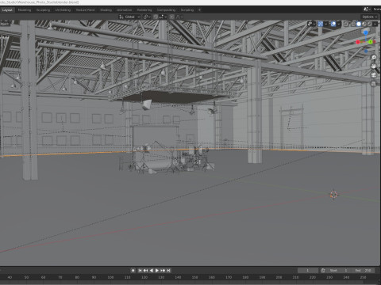The image size is (381, 285).
Task: Click frame 150 on the timeline ruler
Action: click(194, 277)
